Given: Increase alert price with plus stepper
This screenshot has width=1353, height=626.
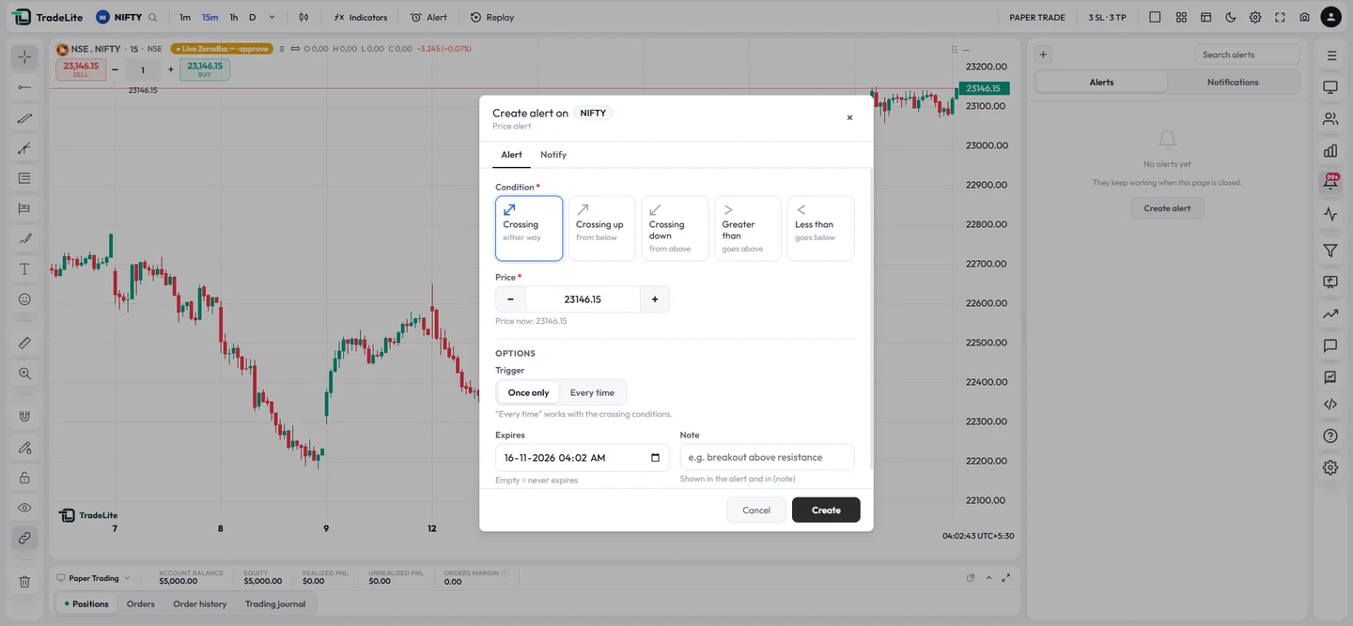Looking at the screenshot, I should click(655, 299).
